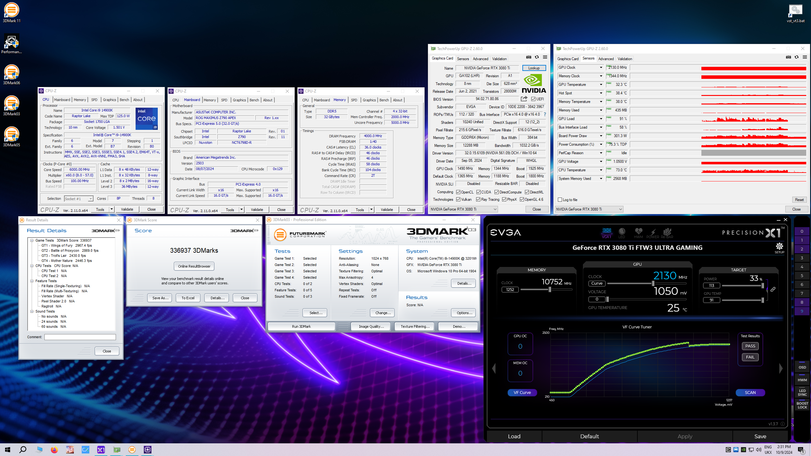The image size is (811, 456).
Task: Toggle the DirectCompute checkbox in GPU-Z
Action: [x=496, y=192]
